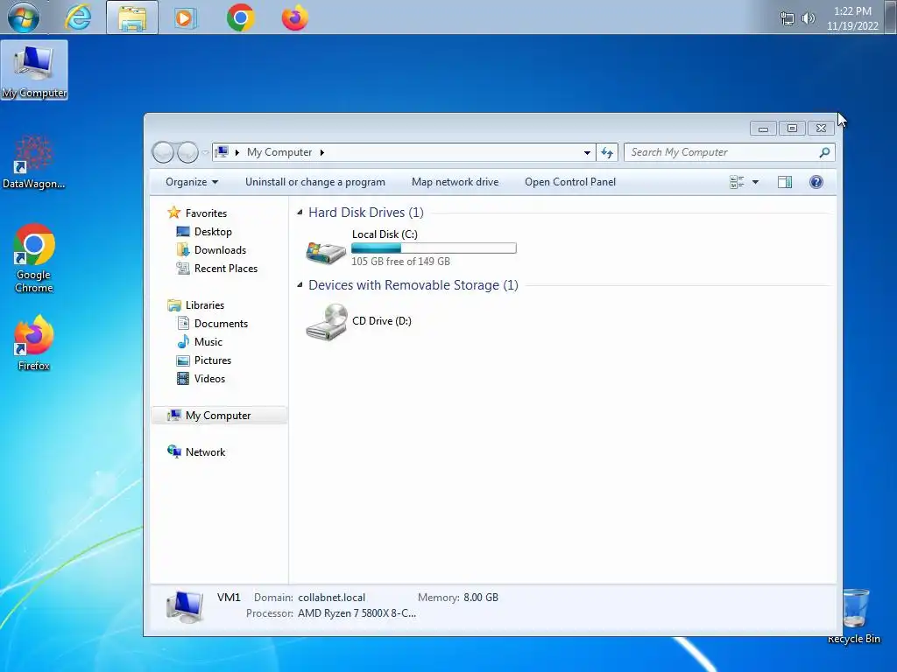Open the Windows Start orb
The image size is (897, 672).
click(x=24, y=17)
